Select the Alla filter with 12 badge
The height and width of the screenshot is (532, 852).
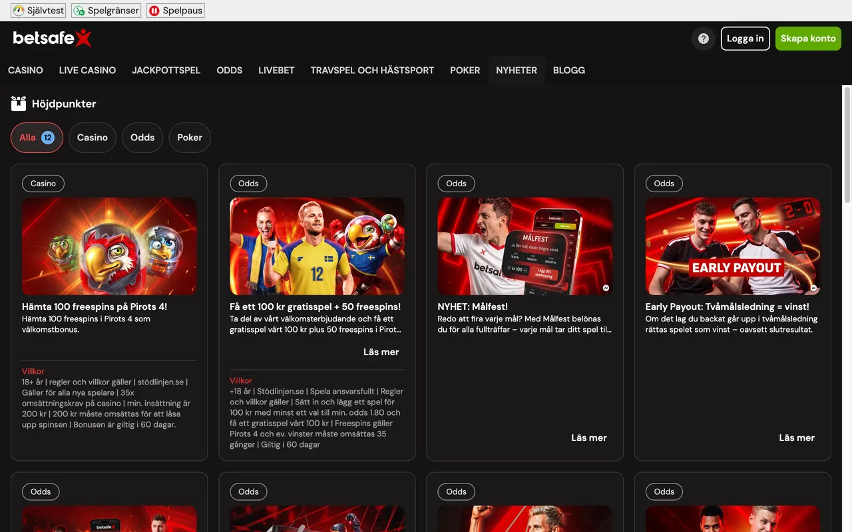point(37,138)
